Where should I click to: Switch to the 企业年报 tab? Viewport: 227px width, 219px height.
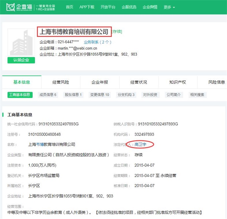pos(100,82)
